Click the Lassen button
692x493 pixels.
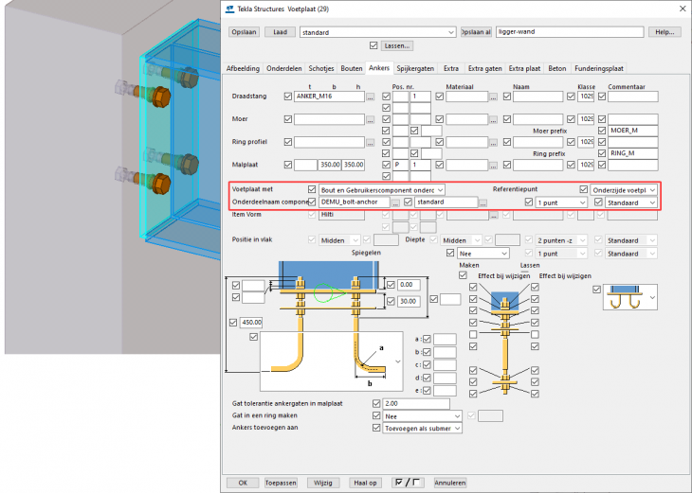[x=396, y=45]
